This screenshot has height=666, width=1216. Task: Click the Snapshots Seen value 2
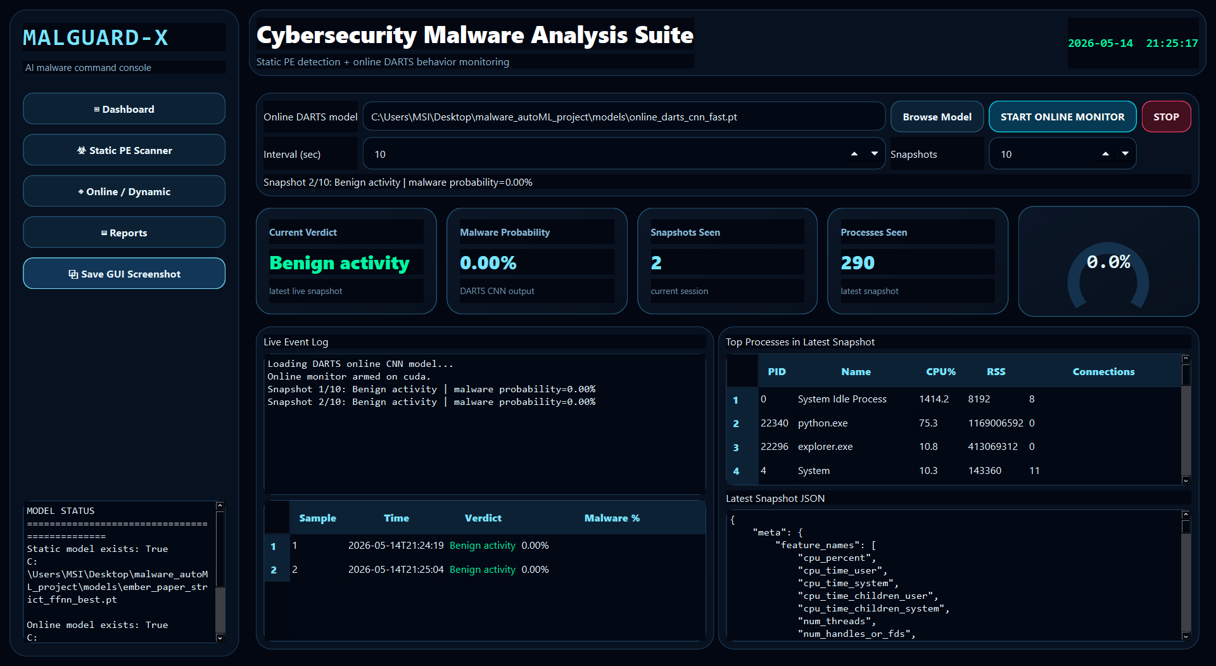656,263
